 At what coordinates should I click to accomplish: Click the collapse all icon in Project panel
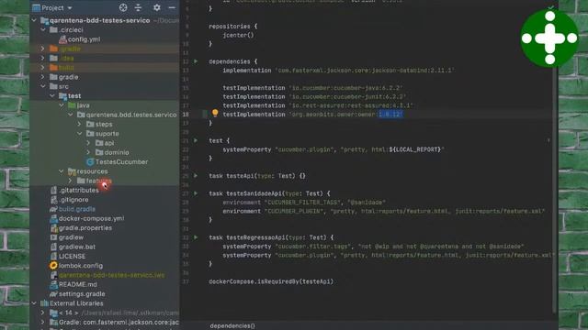138,7
